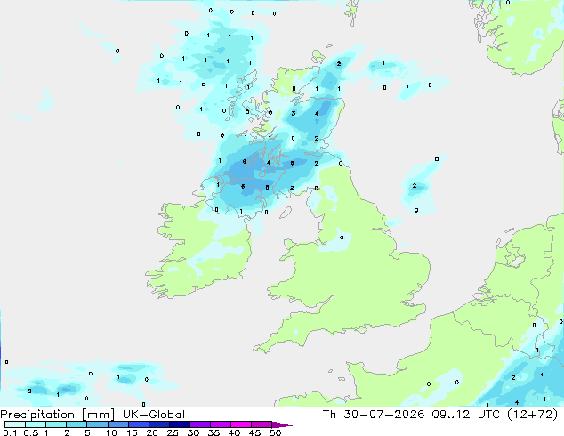Viewport: 564px width, 436px height.
Task: Click the '3' precipitation value over Scotland
Action: (294, 113)
